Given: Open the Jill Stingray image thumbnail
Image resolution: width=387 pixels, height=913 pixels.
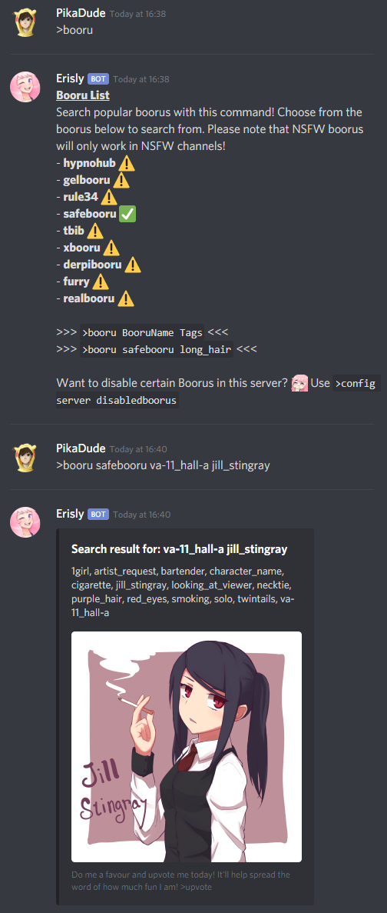Looking at the screenshot, I should 187,746.
